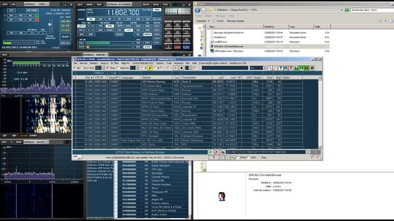This screenshot has width=394, height=221.
Task: Click the green status indicator in SDRuno Main
Action: coord(37,15)
